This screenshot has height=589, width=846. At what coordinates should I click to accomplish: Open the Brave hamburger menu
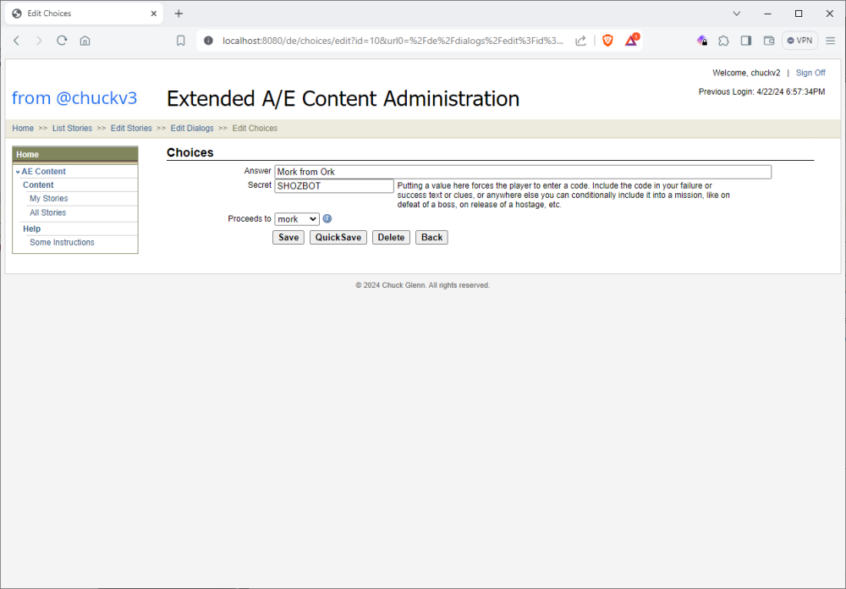pyautogui.click(x=830, y=41)
